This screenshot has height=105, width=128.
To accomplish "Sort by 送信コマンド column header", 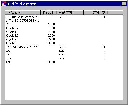I will pos(23,13).
